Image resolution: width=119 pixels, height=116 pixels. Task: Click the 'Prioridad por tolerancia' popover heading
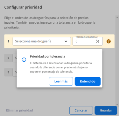coord(47,57)
